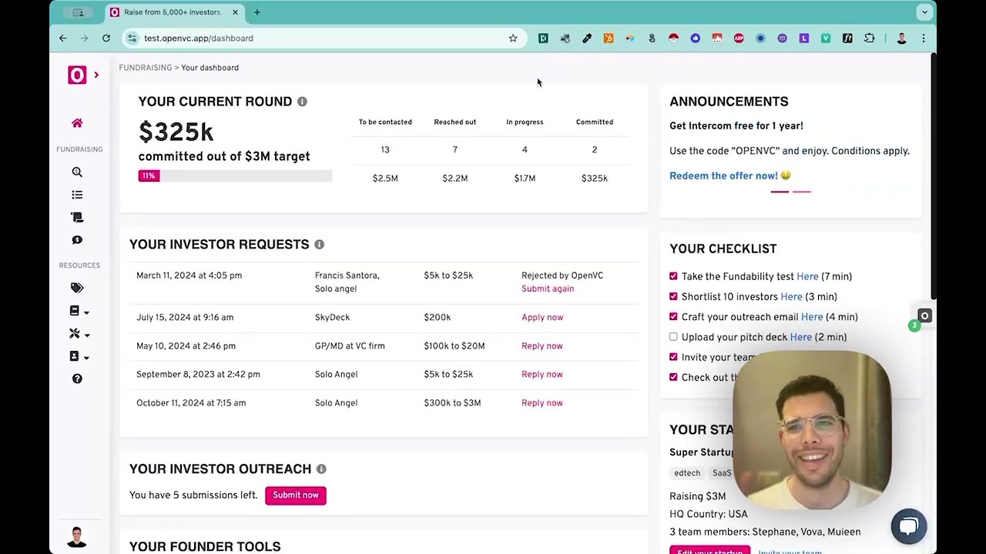The image size is (986, 554).
Task: Reload the page
Action: (106, 38)
